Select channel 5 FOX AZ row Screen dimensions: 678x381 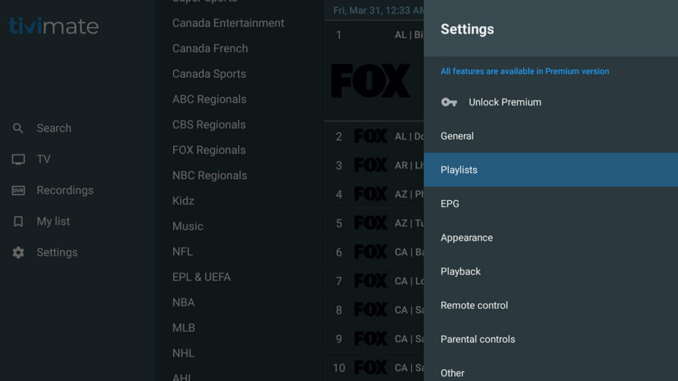[374, 223]
